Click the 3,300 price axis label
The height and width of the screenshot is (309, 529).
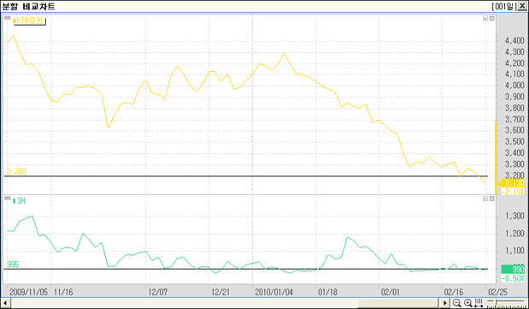point(514,164)
